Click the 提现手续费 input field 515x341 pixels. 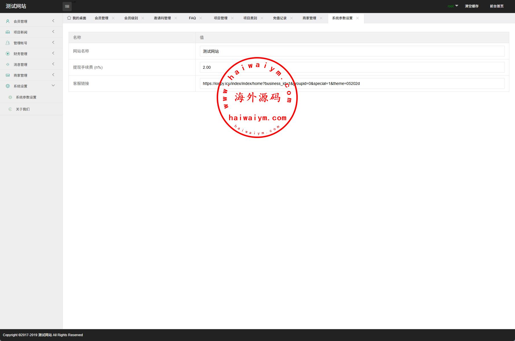352,67
